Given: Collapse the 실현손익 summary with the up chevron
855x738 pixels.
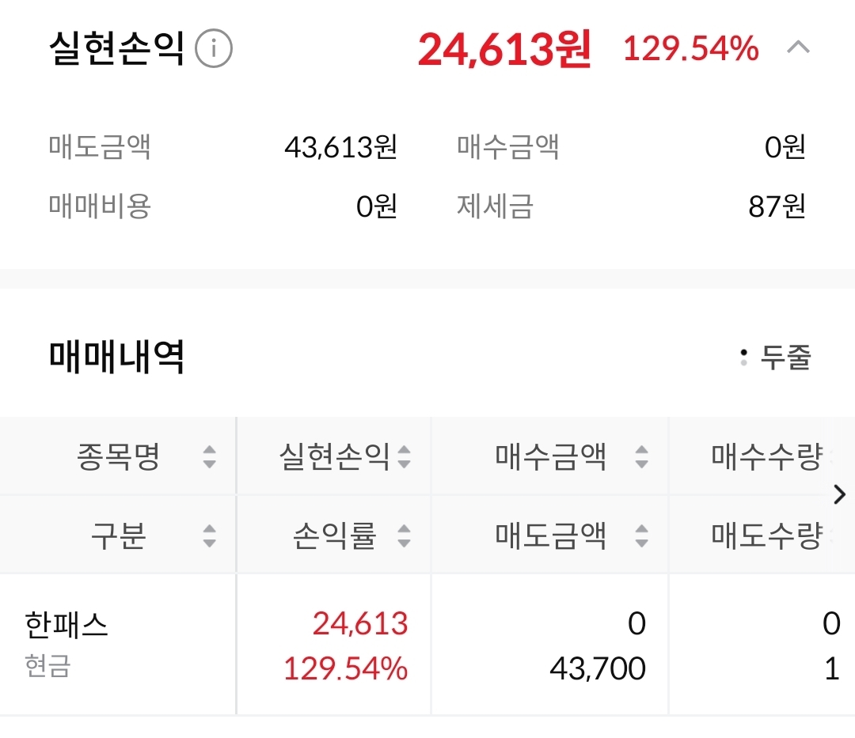Looking at the screenshot, I should (x=798, y=48).
